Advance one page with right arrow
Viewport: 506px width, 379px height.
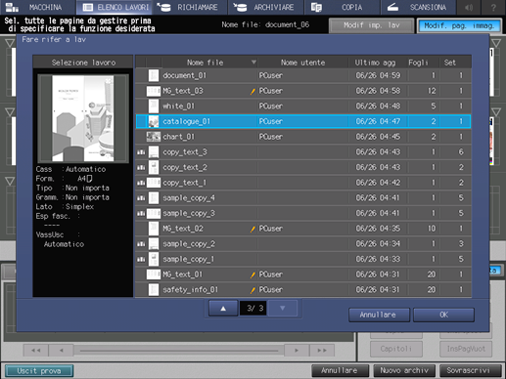297,351
